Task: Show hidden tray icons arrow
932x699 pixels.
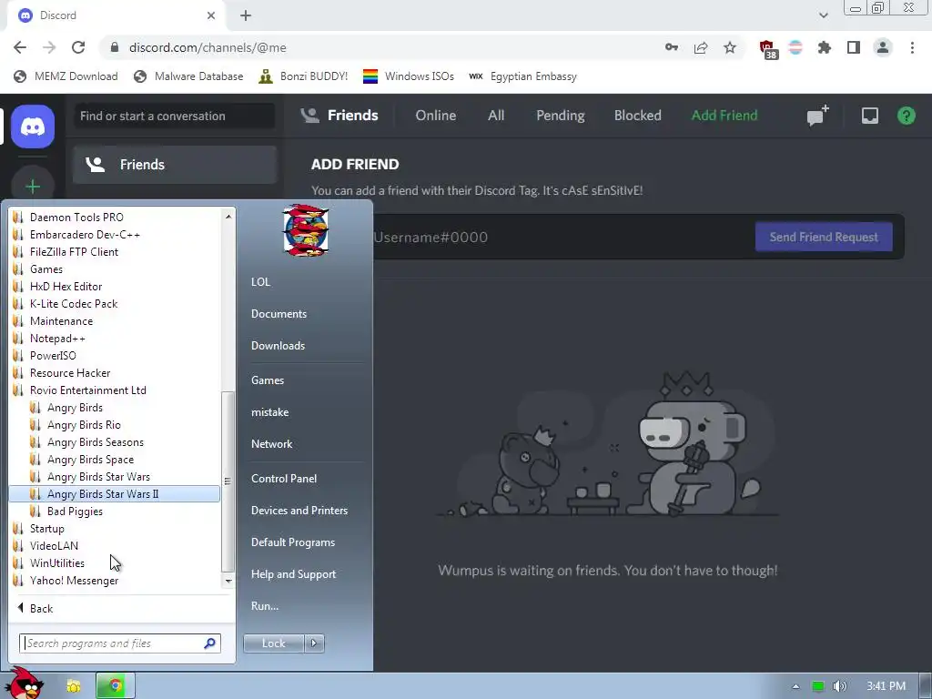Action: pyautogui.click(x=795, y=686)
